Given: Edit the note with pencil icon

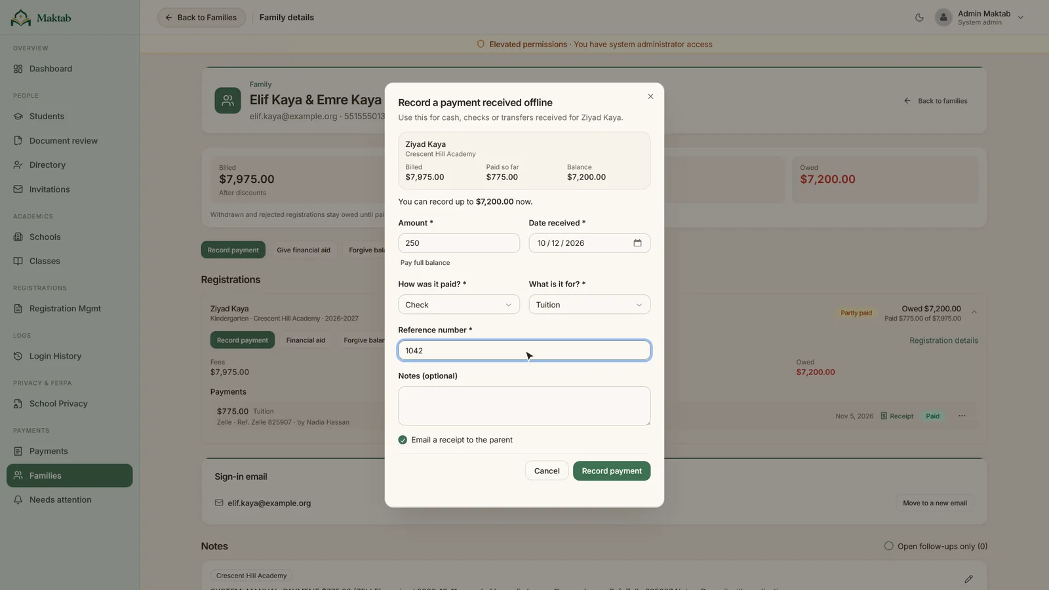Looking at the screenshot, I should [968, 579].
